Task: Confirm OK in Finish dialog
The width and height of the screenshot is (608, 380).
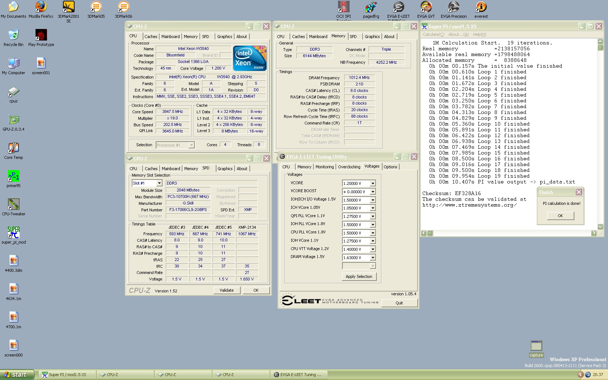Action: tap(560, 216)
